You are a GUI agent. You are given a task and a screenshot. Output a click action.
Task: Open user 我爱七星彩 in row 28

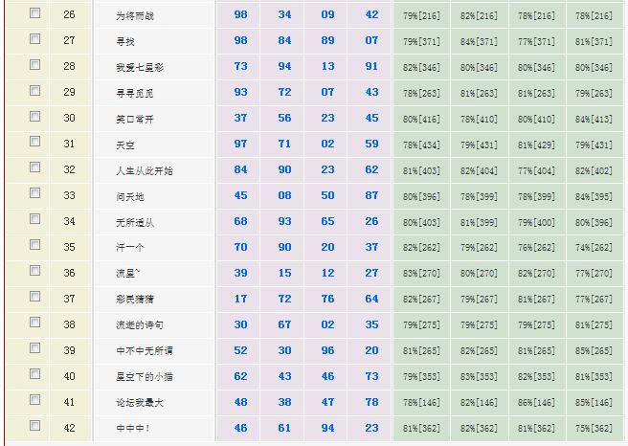click(138, 67)
